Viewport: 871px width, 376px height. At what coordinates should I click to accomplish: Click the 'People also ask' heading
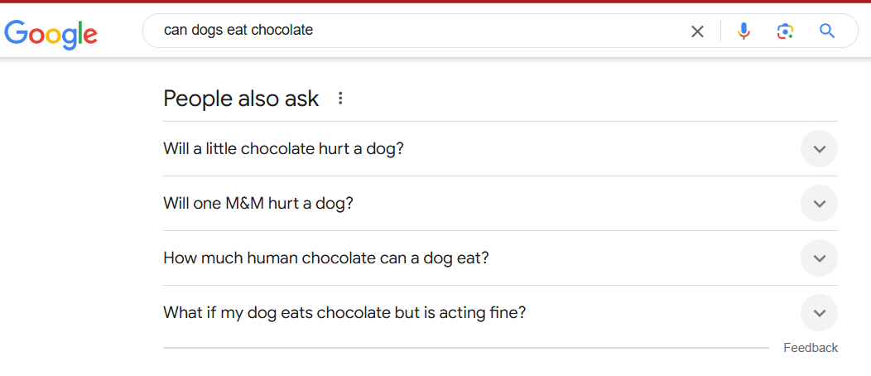[x=241, y=99]
